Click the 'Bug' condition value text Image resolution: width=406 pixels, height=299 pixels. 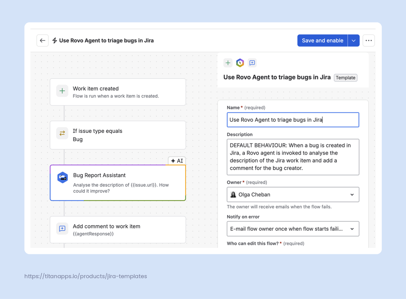point(78,139)
